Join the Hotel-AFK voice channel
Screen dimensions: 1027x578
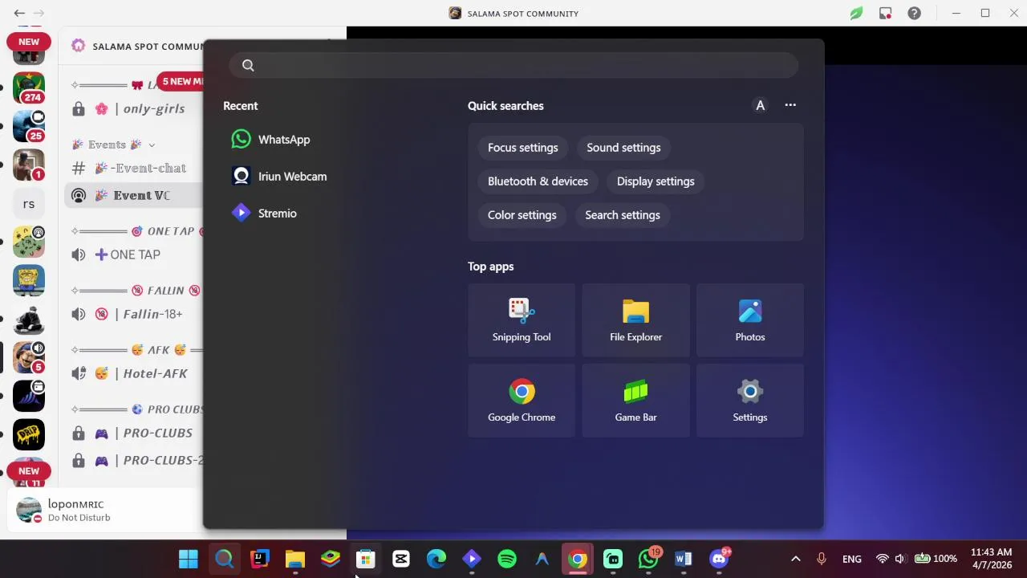(x=134, y=374)
